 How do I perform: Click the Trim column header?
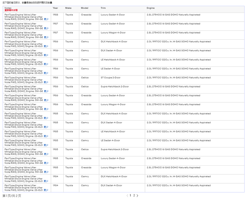(103, 8)
